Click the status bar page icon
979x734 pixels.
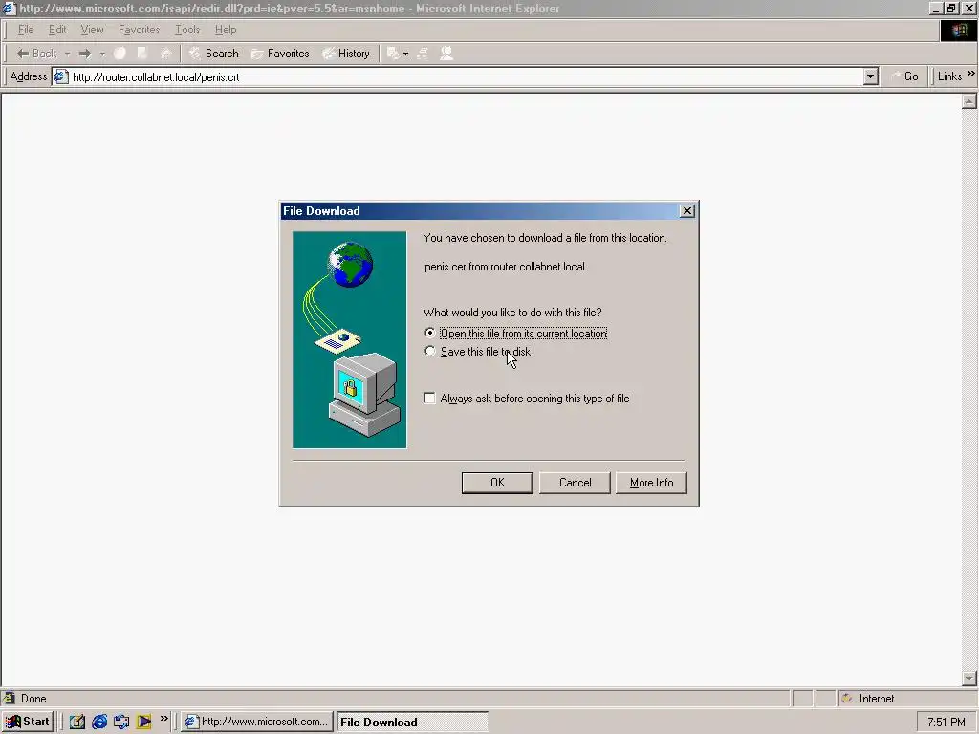tap(9, 698)
